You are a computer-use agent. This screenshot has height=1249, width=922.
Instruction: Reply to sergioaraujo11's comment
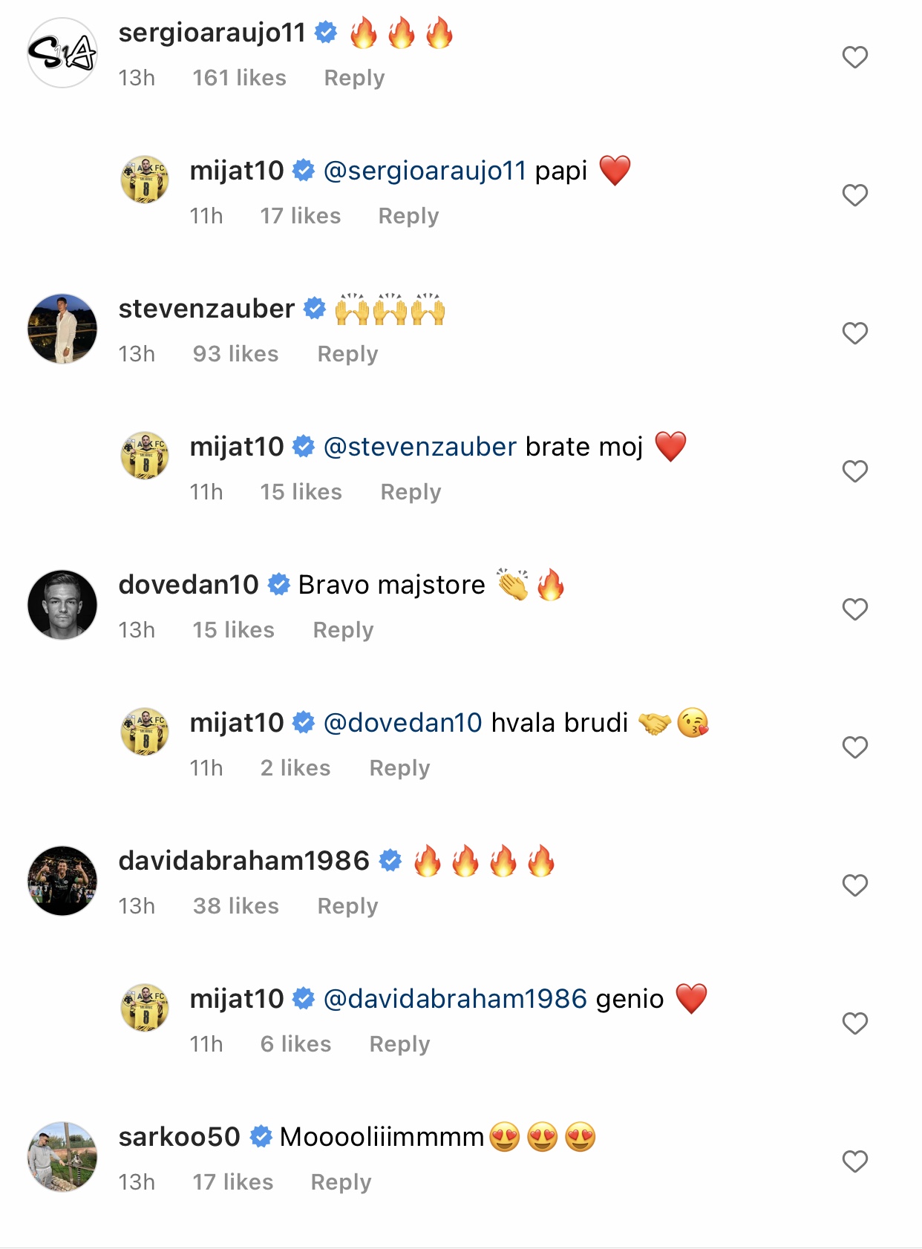(354, 78)
